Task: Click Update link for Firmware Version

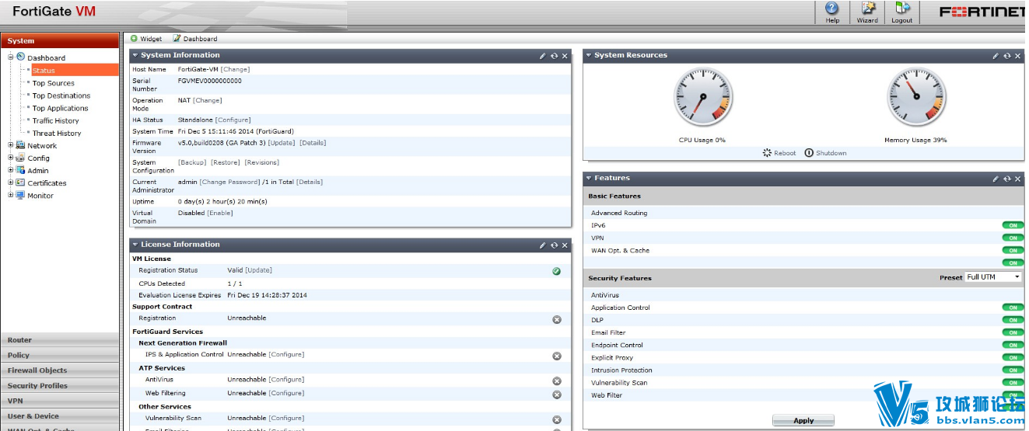Action: click(282, 143)
